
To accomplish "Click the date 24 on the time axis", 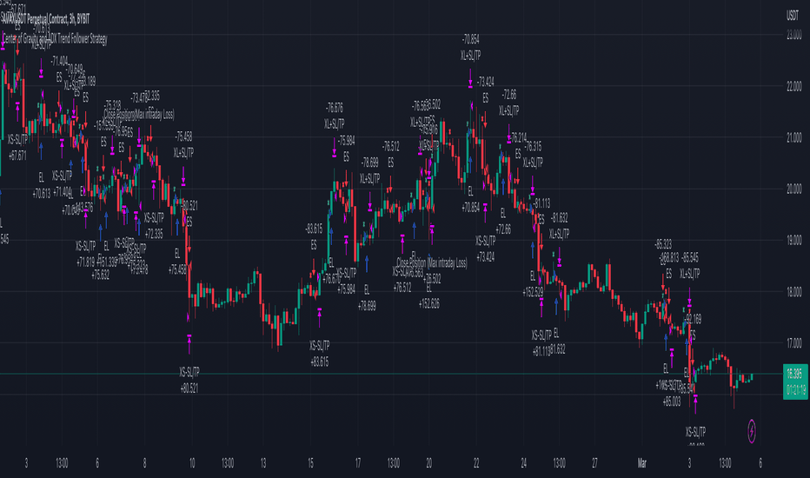I will 524,463.
